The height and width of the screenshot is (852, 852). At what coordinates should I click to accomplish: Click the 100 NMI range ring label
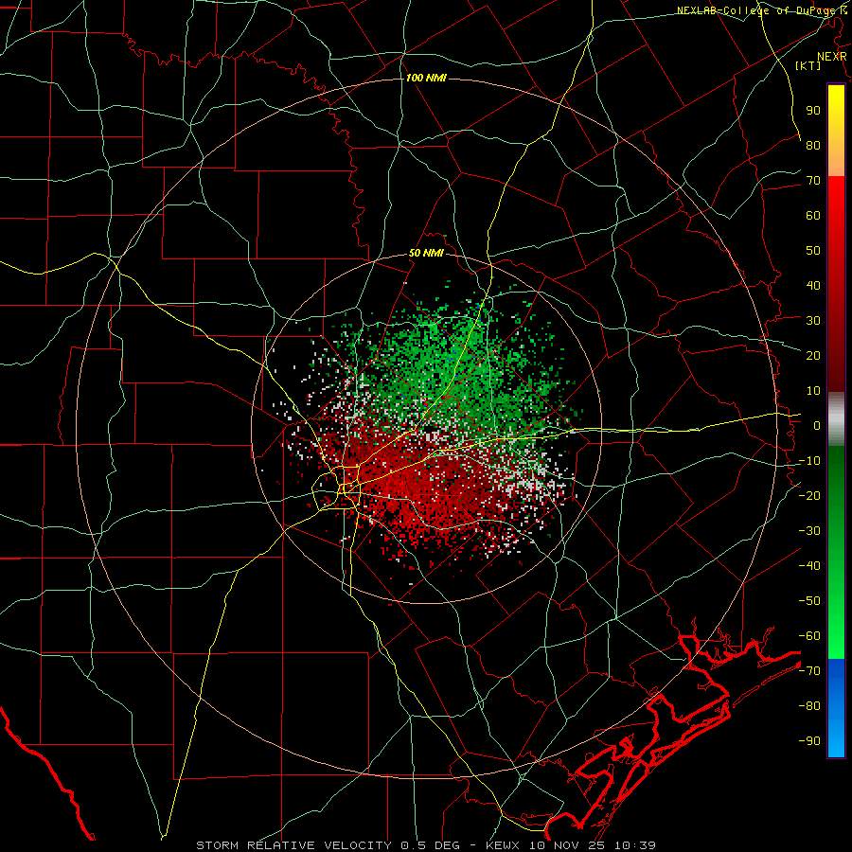pos(426,78)
